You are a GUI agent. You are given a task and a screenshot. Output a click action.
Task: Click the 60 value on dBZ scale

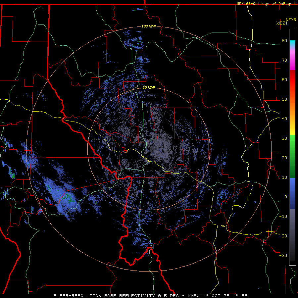[x=284, y=79]
